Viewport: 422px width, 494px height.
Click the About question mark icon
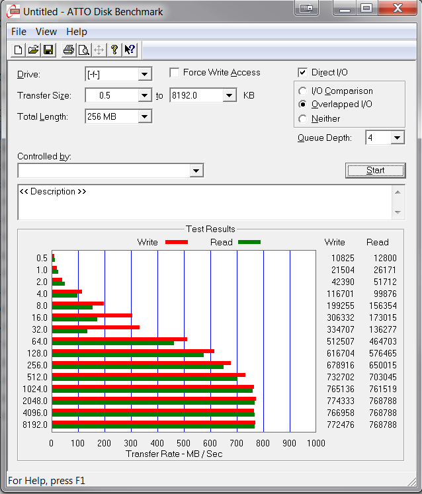(114, 50)
